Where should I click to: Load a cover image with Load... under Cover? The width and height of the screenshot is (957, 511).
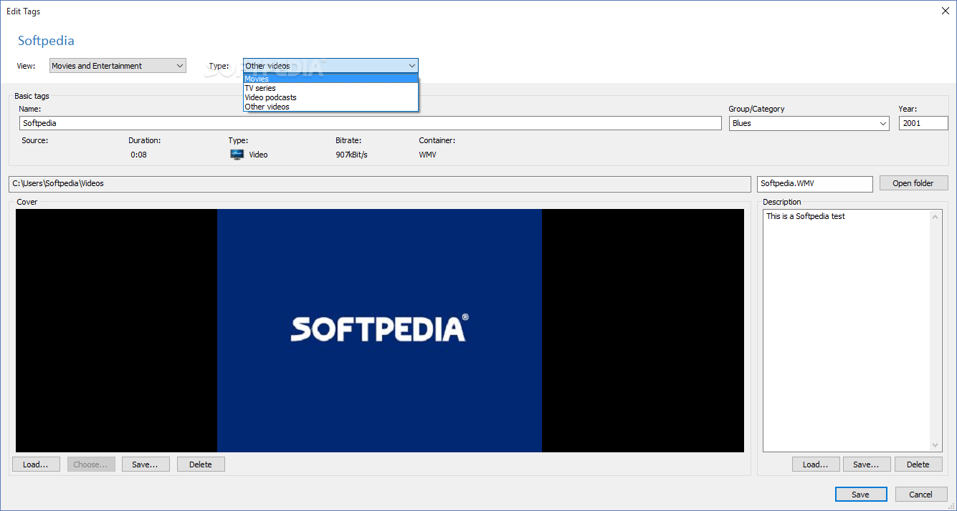pyautogui.click(x=36, y=464)
